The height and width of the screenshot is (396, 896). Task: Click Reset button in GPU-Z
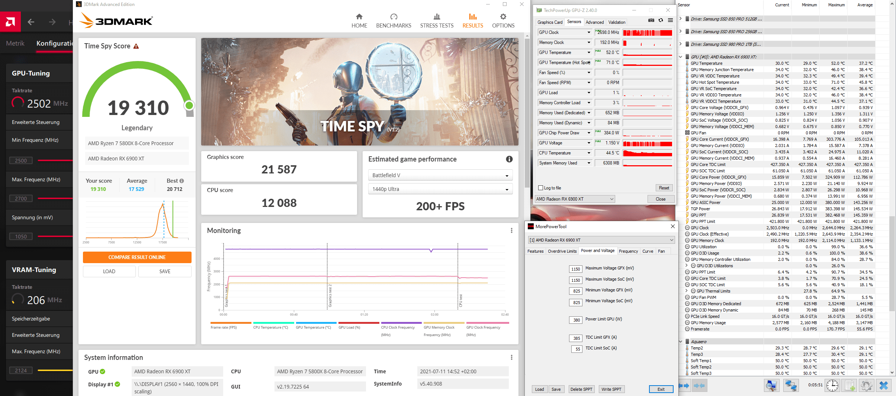click(664, 188)
